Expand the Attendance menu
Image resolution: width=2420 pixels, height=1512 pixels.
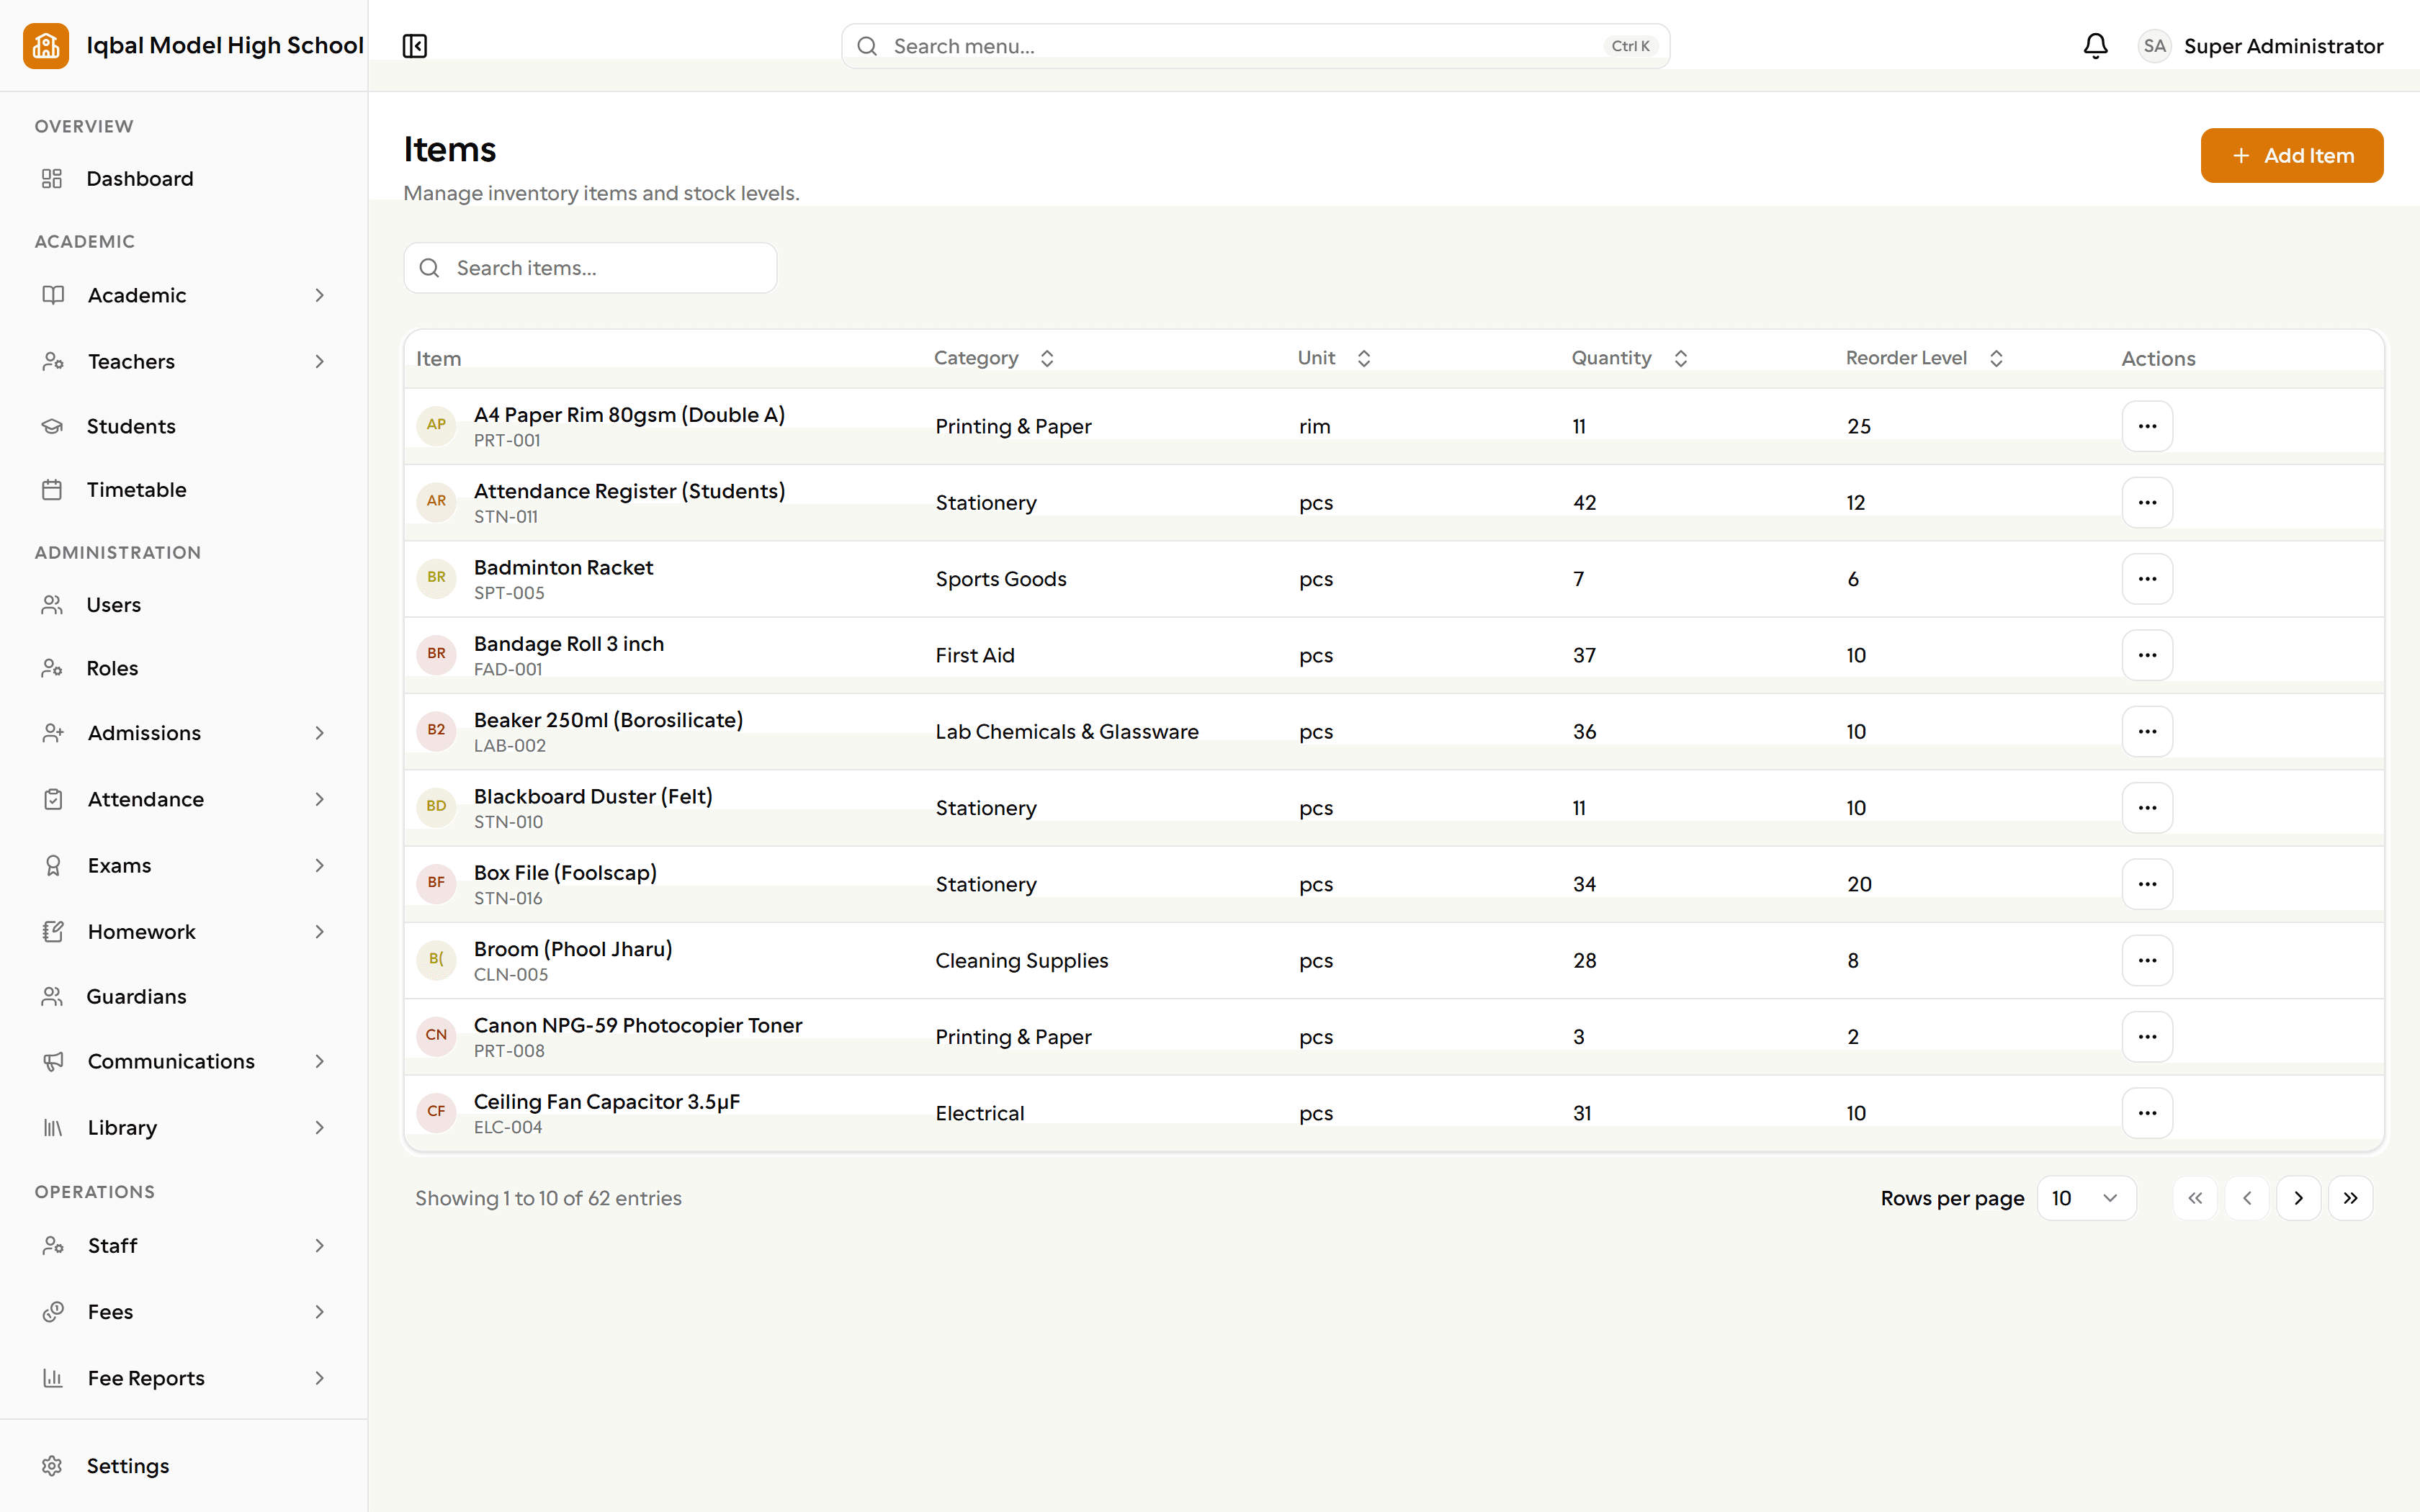pyautogui.click(x=184, y=799)
